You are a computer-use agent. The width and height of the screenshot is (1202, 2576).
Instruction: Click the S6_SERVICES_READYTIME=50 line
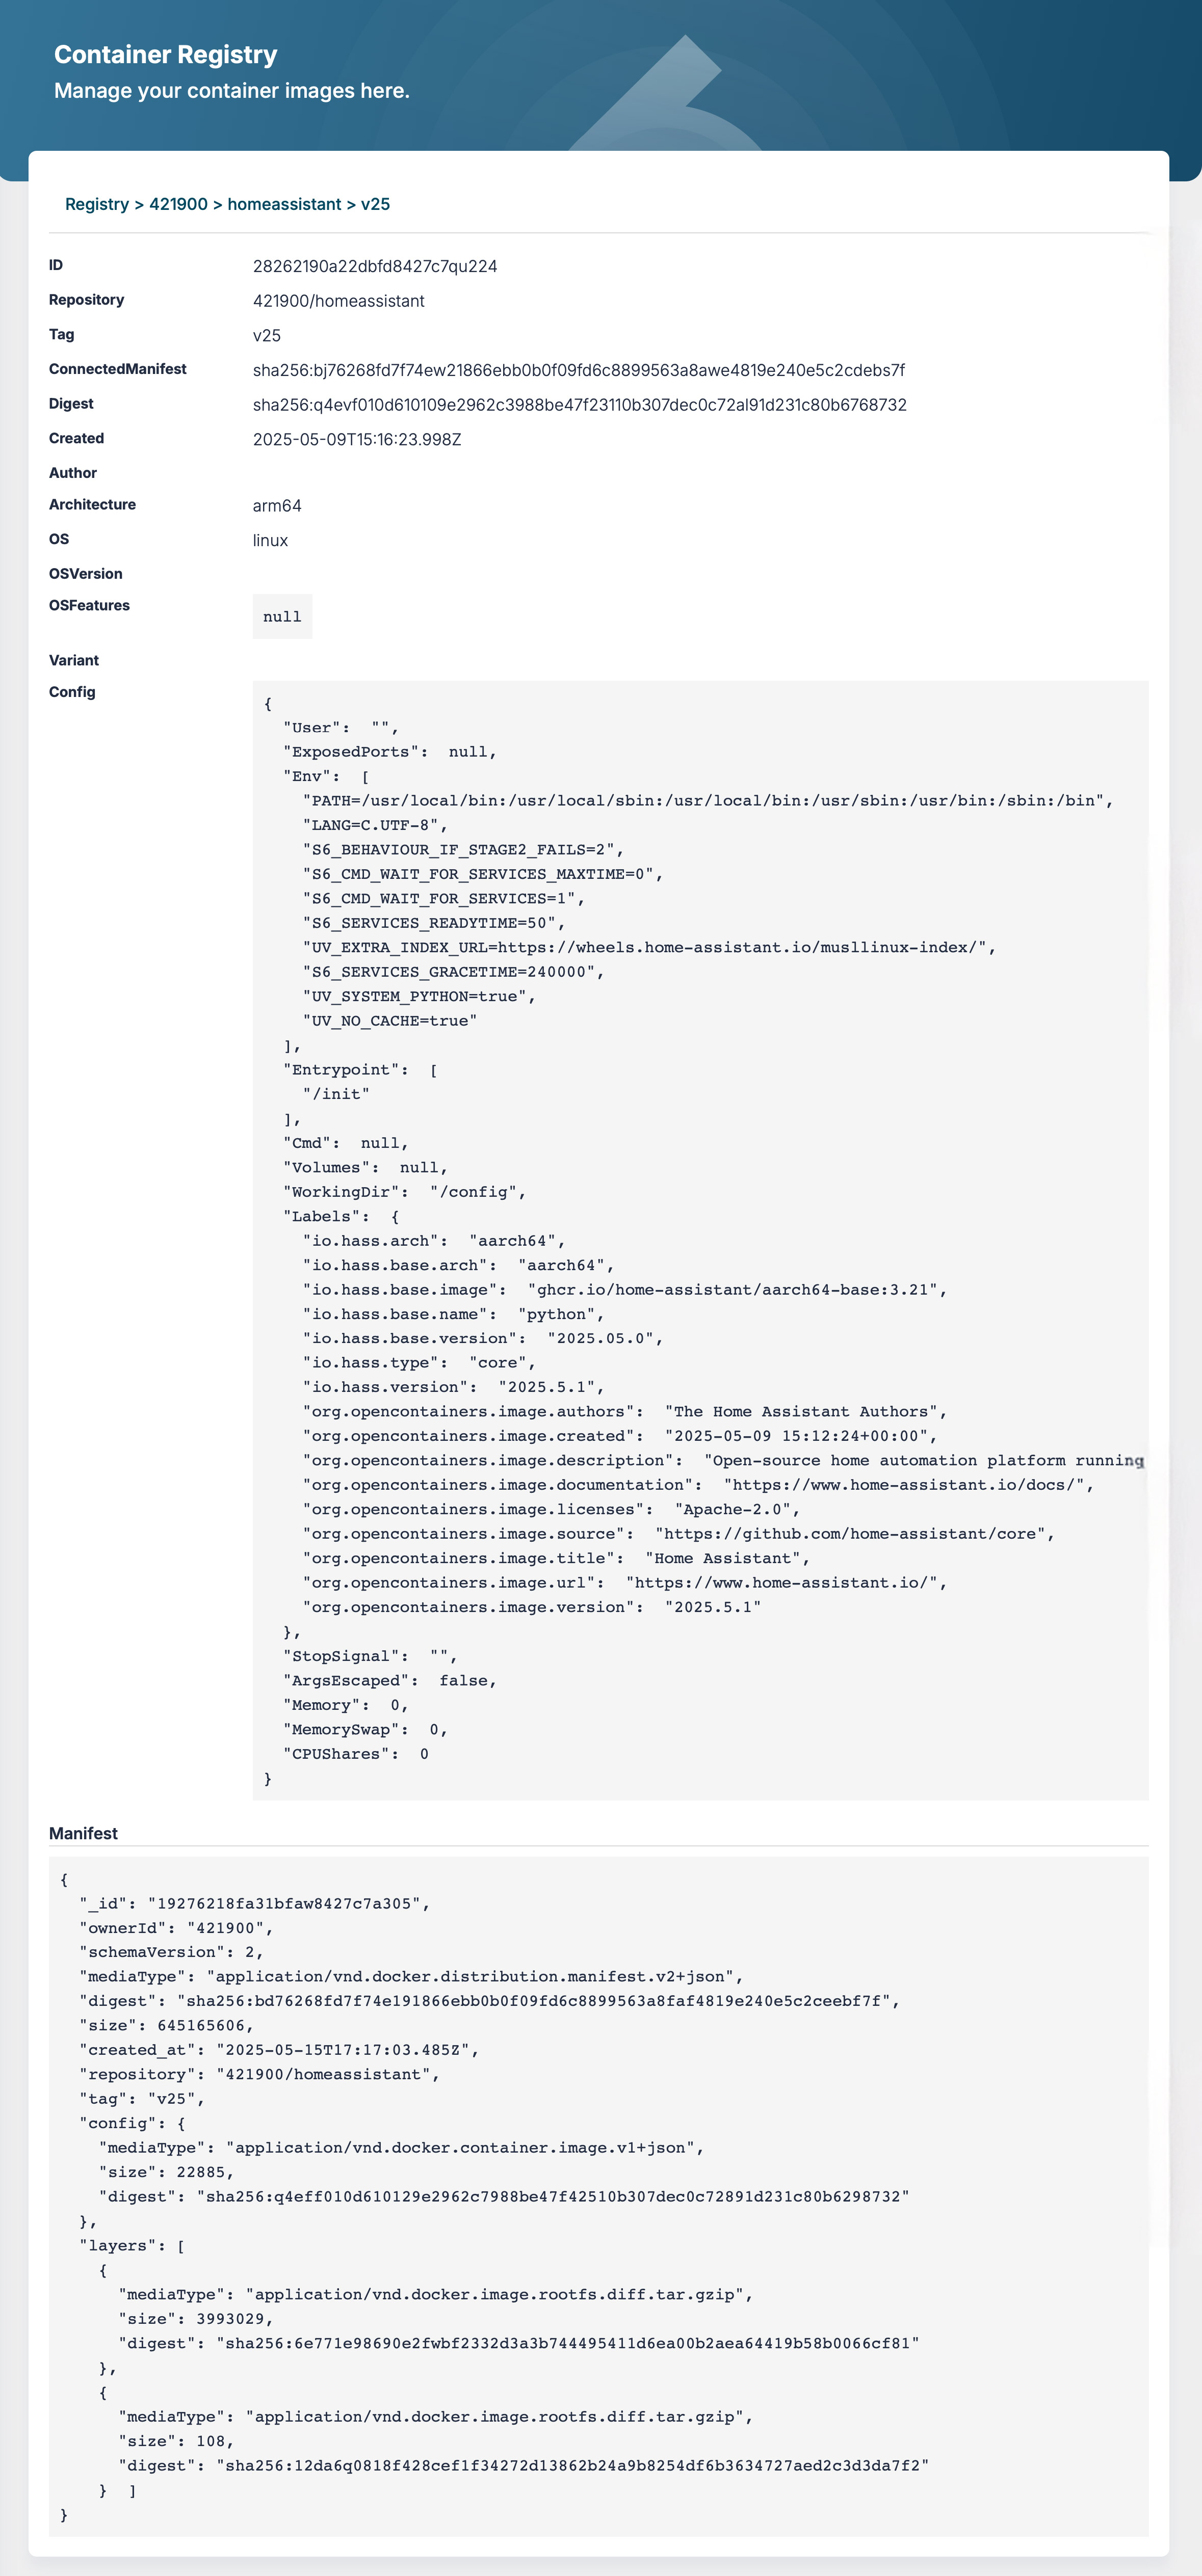(434, 923)
